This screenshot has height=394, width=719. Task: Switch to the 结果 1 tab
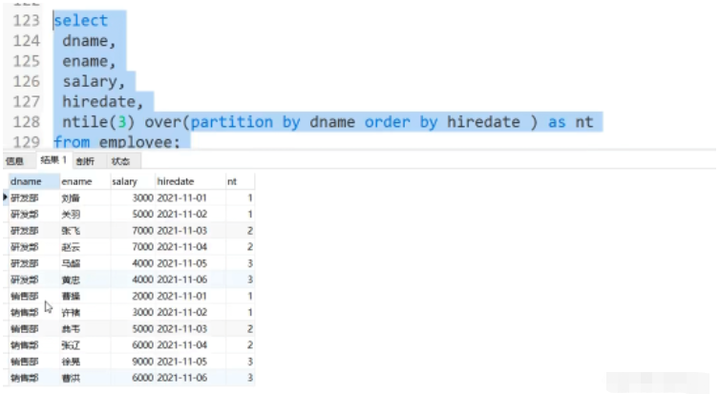(53, 160)
